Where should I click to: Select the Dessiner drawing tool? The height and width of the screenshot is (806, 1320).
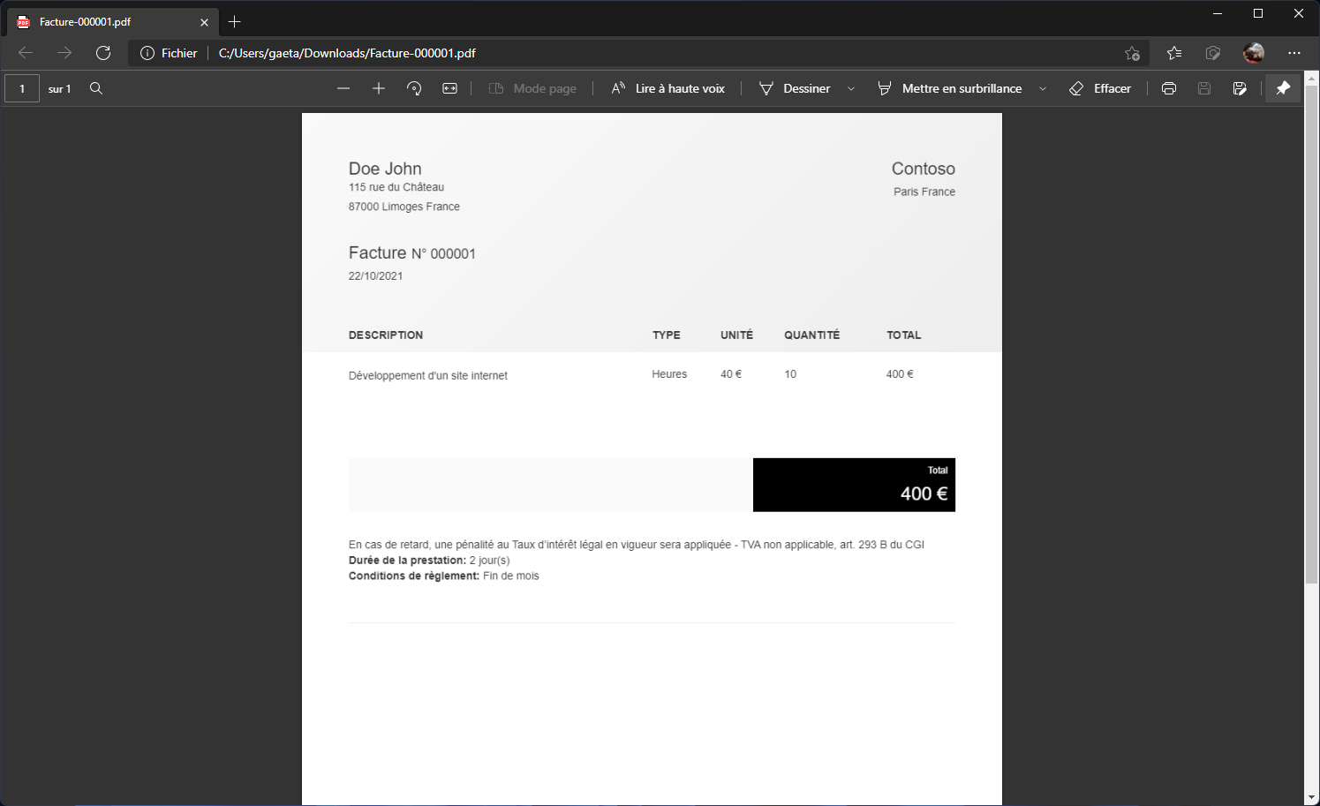click(x=795, y=88)
